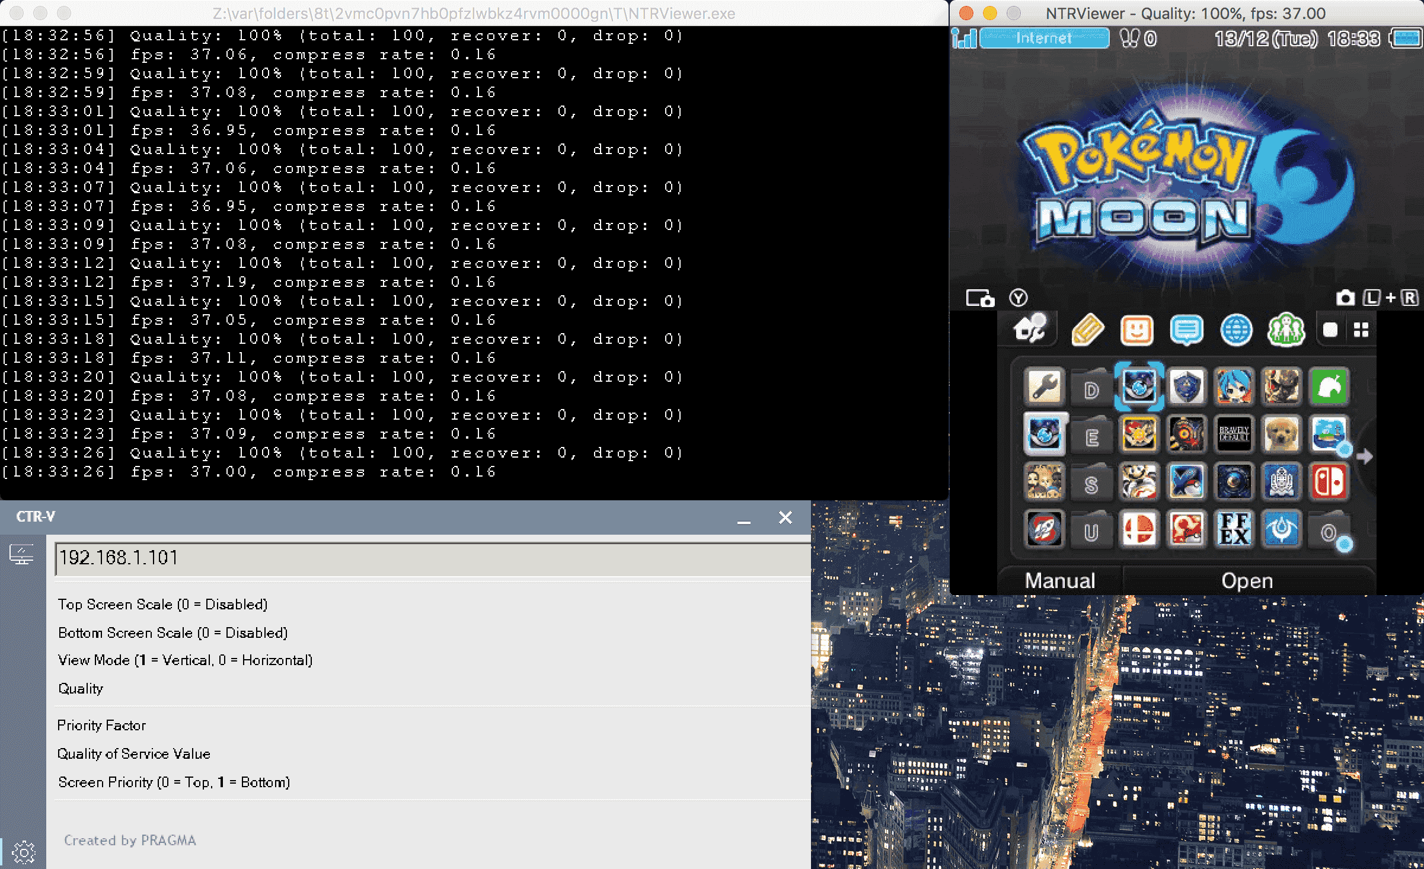Switch to smaller grid icon view
The width and height of the screenshot is (1424, 869).
pyautogui.click(x=1361, y=330)
